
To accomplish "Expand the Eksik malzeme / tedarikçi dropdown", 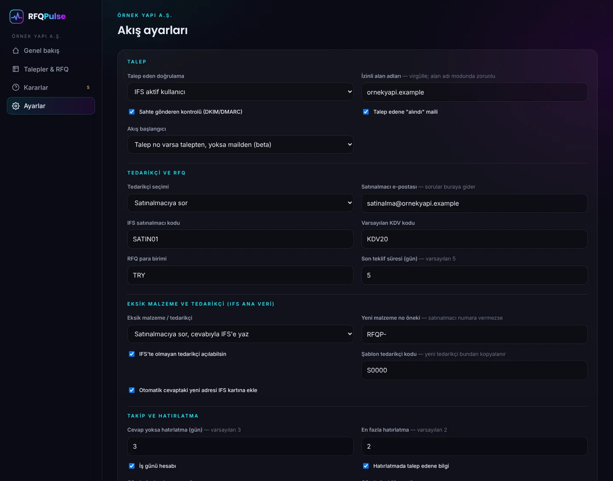I will [241, 334].
